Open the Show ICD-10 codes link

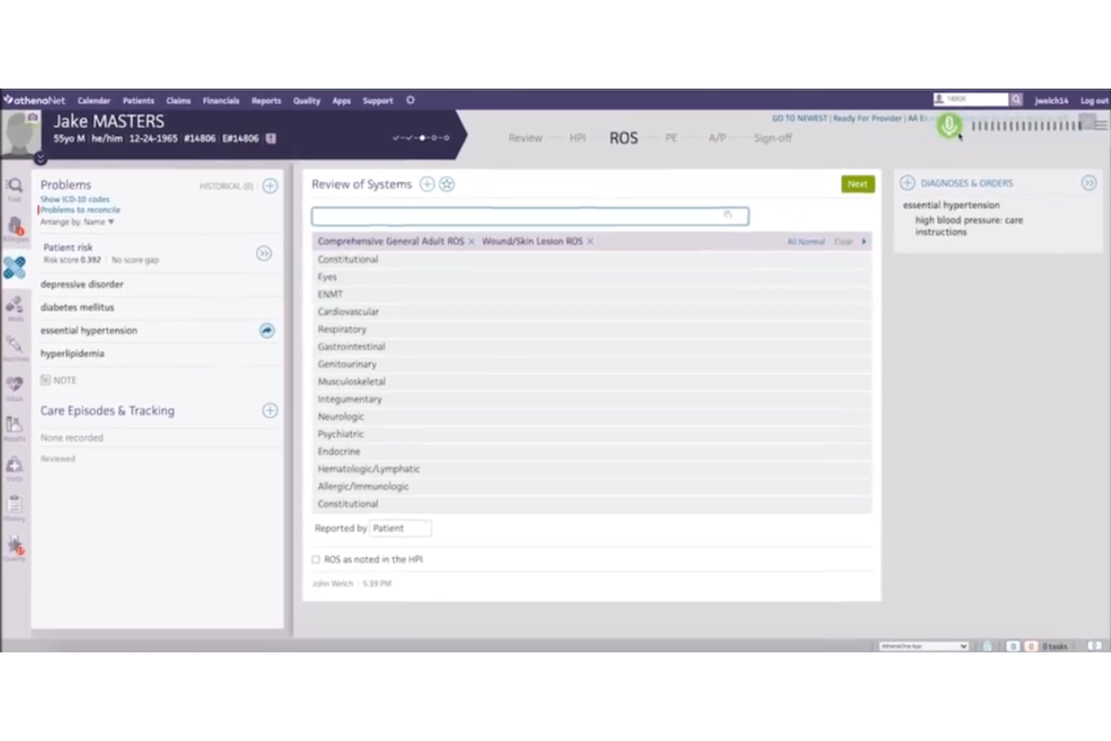click(x=74, y=199)
